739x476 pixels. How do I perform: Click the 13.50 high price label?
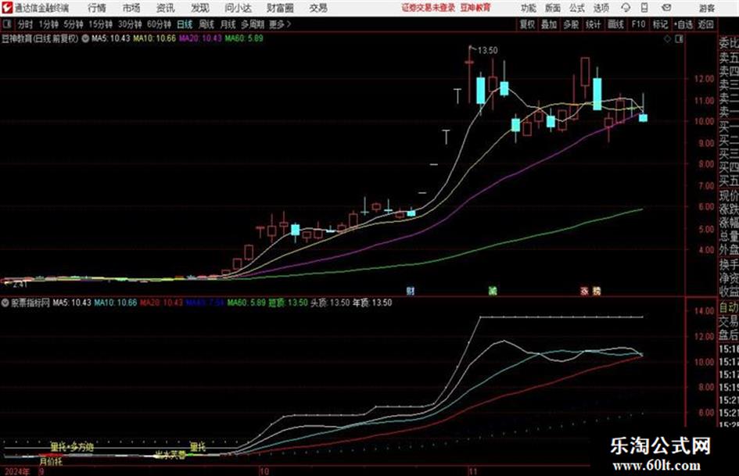tap(487, 51)
